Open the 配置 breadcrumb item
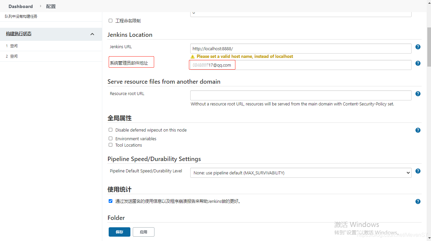The image size is (431, 241). [51, 6]
